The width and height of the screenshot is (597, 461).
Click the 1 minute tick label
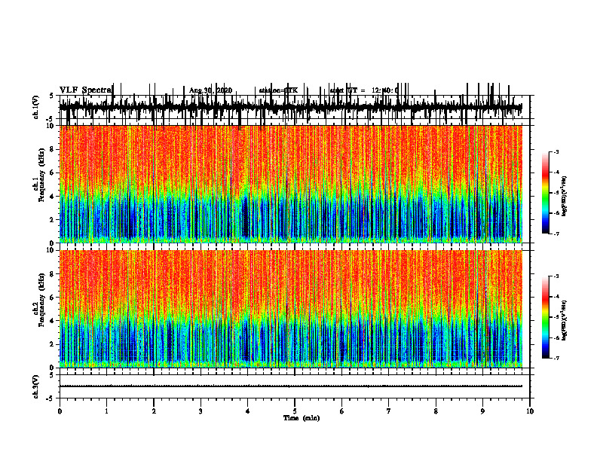tap(106, 411)
